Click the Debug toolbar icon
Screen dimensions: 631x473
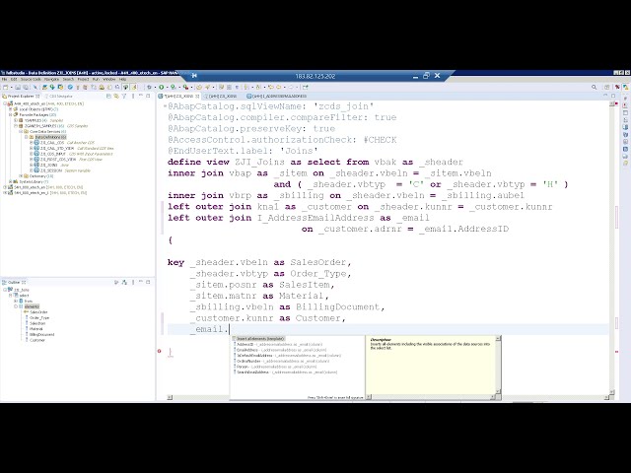click(x=149, y=88)
